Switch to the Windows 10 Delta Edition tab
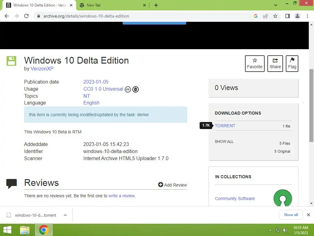 (39, 5)
